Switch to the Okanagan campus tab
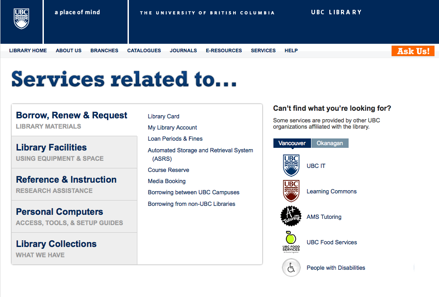This screenshot has width=439, height=297. click(x=330, y=143)
